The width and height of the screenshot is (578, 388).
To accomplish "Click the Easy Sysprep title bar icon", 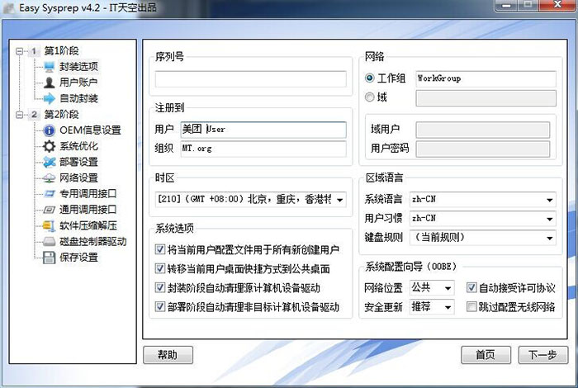I will [9, 8].
